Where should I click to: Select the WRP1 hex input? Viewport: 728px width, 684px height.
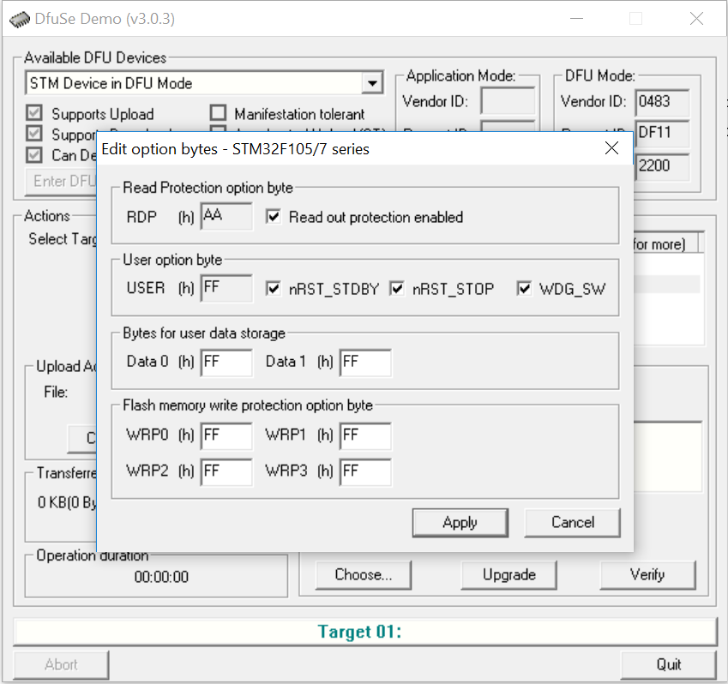[x=365, y=435]
